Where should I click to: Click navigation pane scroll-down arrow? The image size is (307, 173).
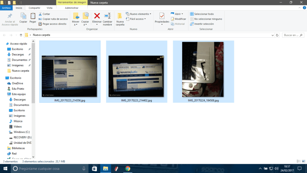(33, 157)
